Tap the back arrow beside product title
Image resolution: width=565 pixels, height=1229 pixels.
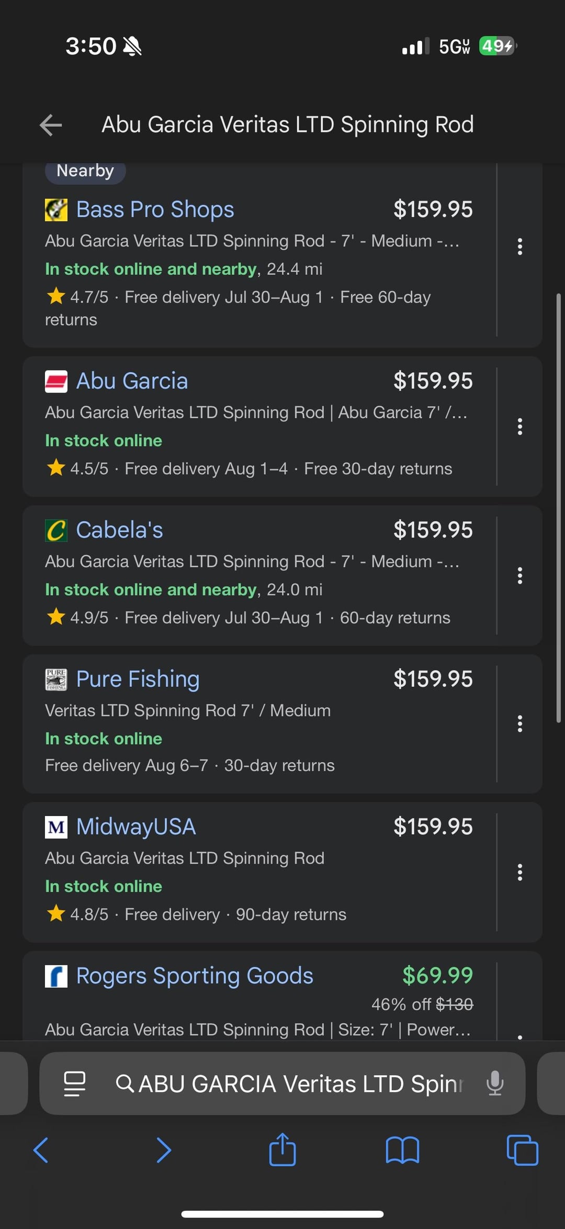tap(51, 125)
